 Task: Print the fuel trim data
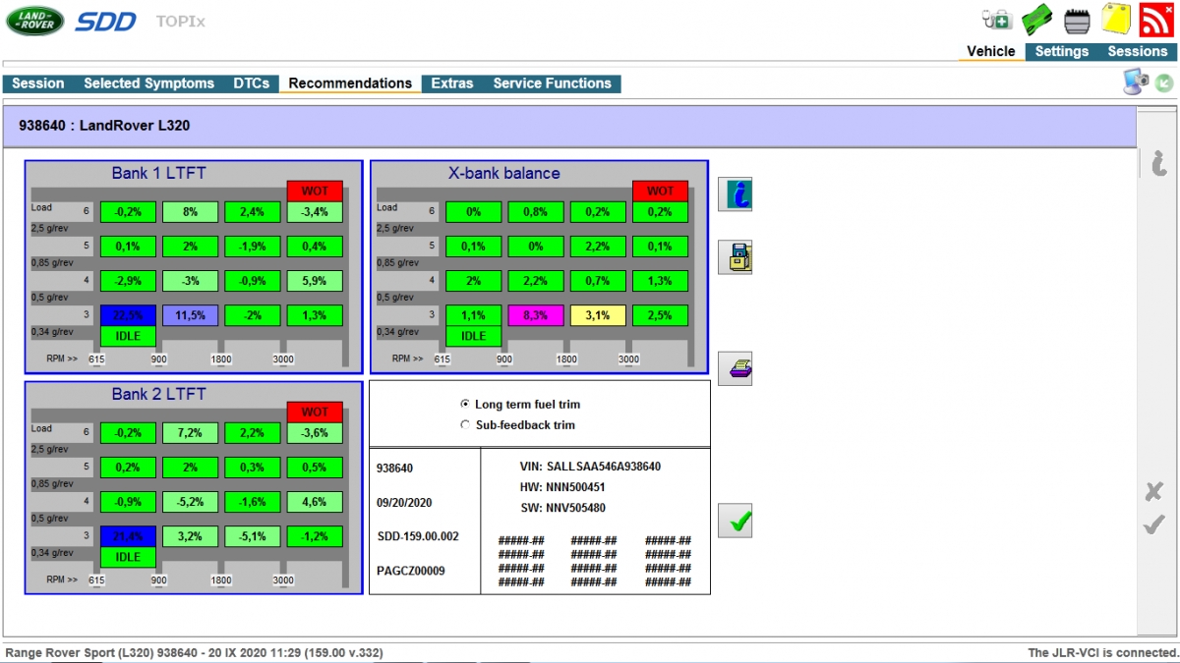(x=735, y=369)
